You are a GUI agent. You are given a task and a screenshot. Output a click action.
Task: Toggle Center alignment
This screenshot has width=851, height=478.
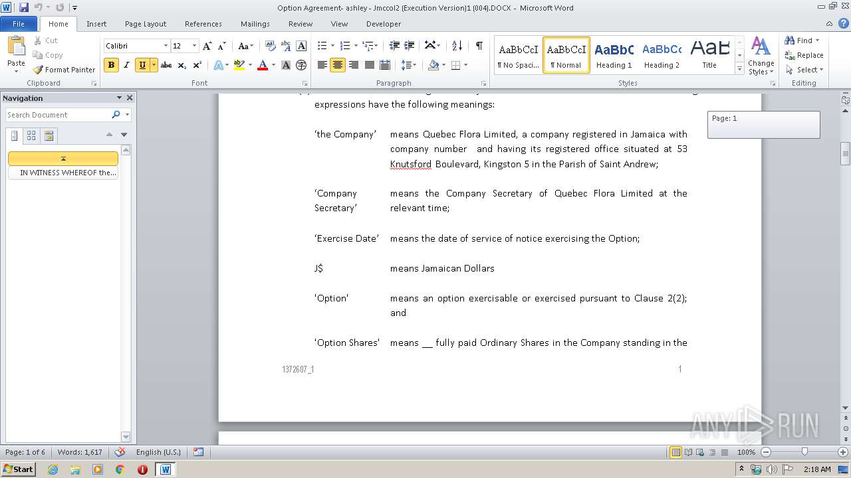pos(338,65)
